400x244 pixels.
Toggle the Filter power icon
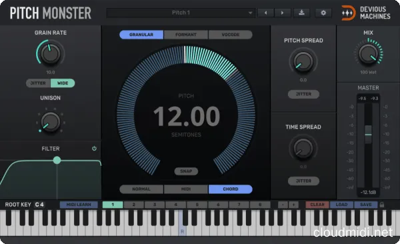[94, 148]
